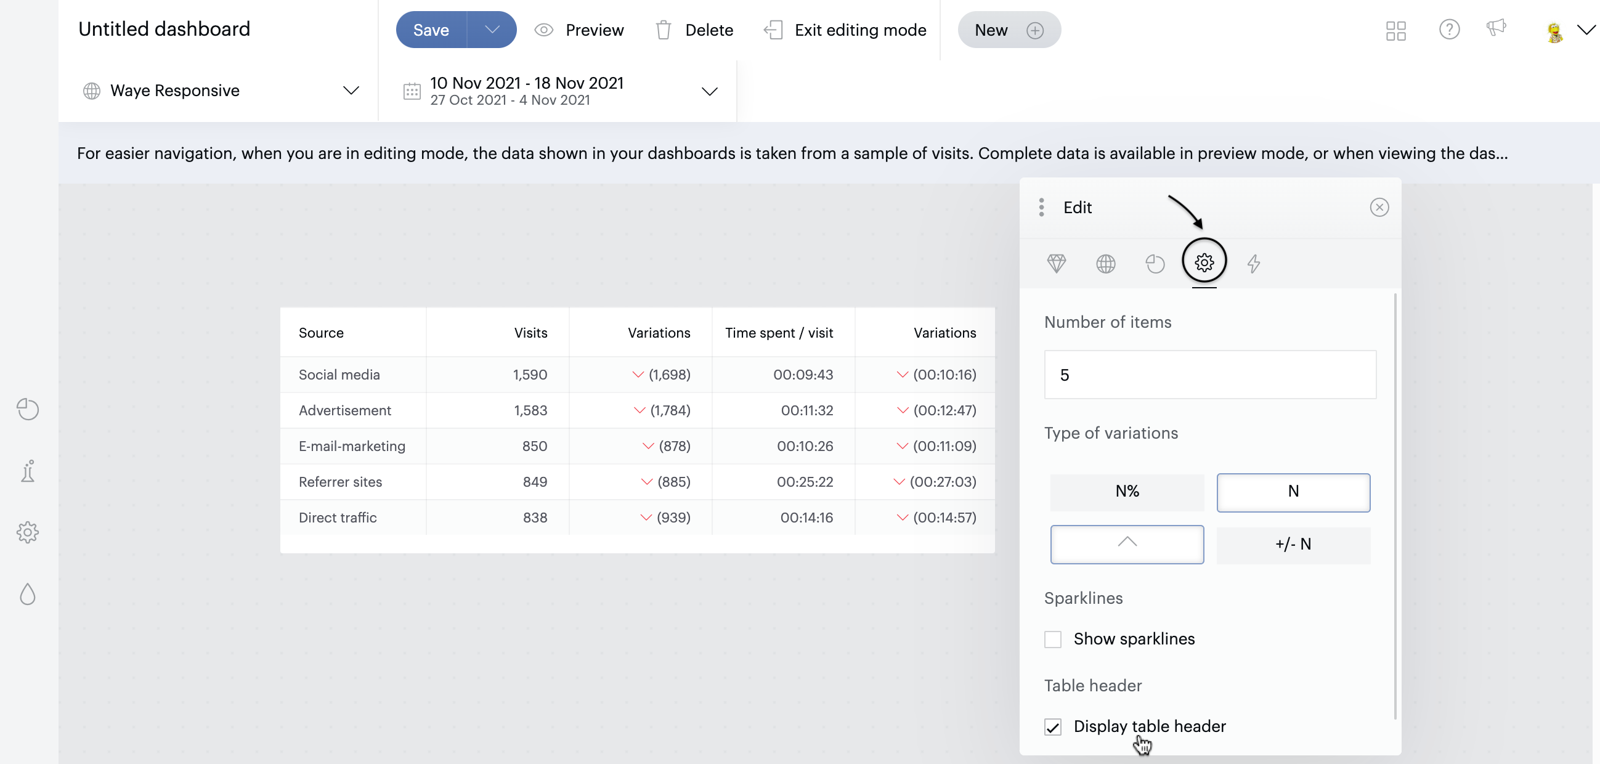1600x764 pixels.
Task: Open the dashboards grid icon
Action: point(1395,30)
